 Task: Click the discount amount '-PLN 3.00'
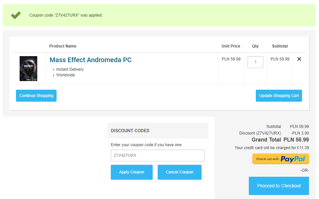click(300, 133)
